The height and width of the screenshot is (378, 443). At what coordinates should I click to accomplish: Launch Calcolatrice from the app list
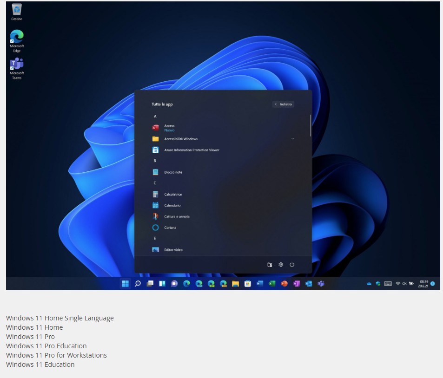(223, 194)
